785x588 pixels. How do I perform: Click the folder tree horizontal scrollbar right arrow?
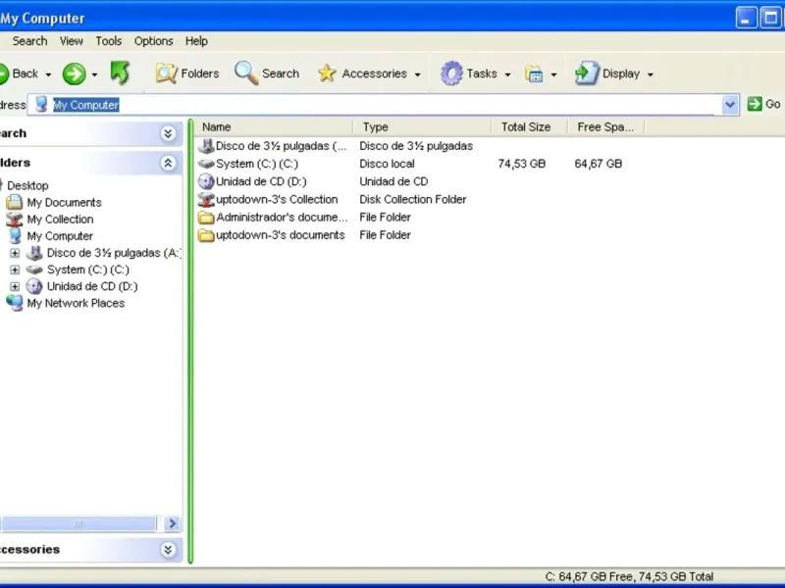pos(172,524)
